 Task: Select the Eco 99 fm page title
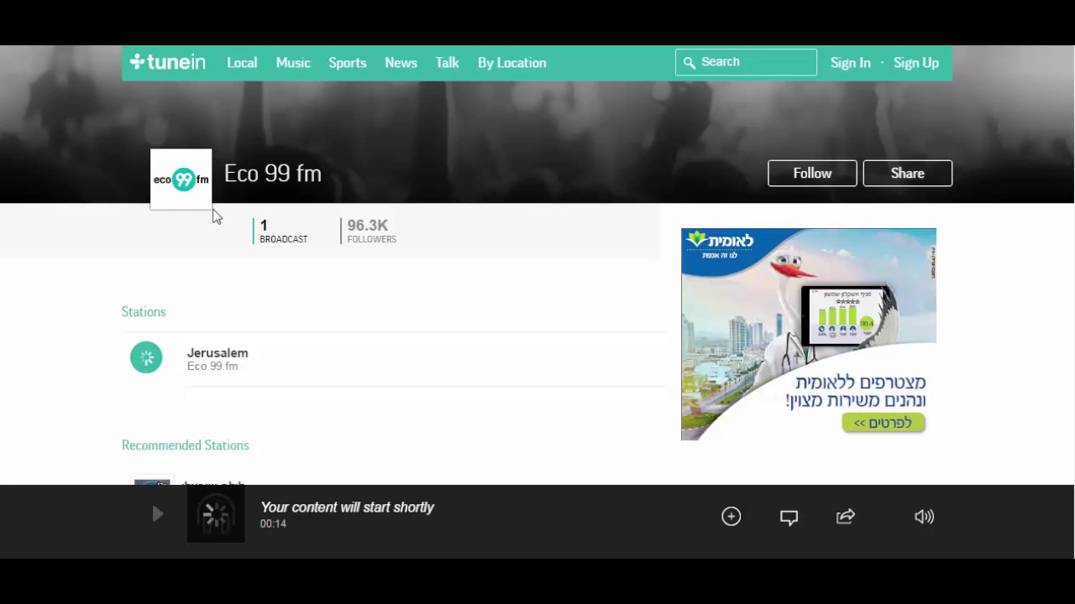tap(273, 174)
